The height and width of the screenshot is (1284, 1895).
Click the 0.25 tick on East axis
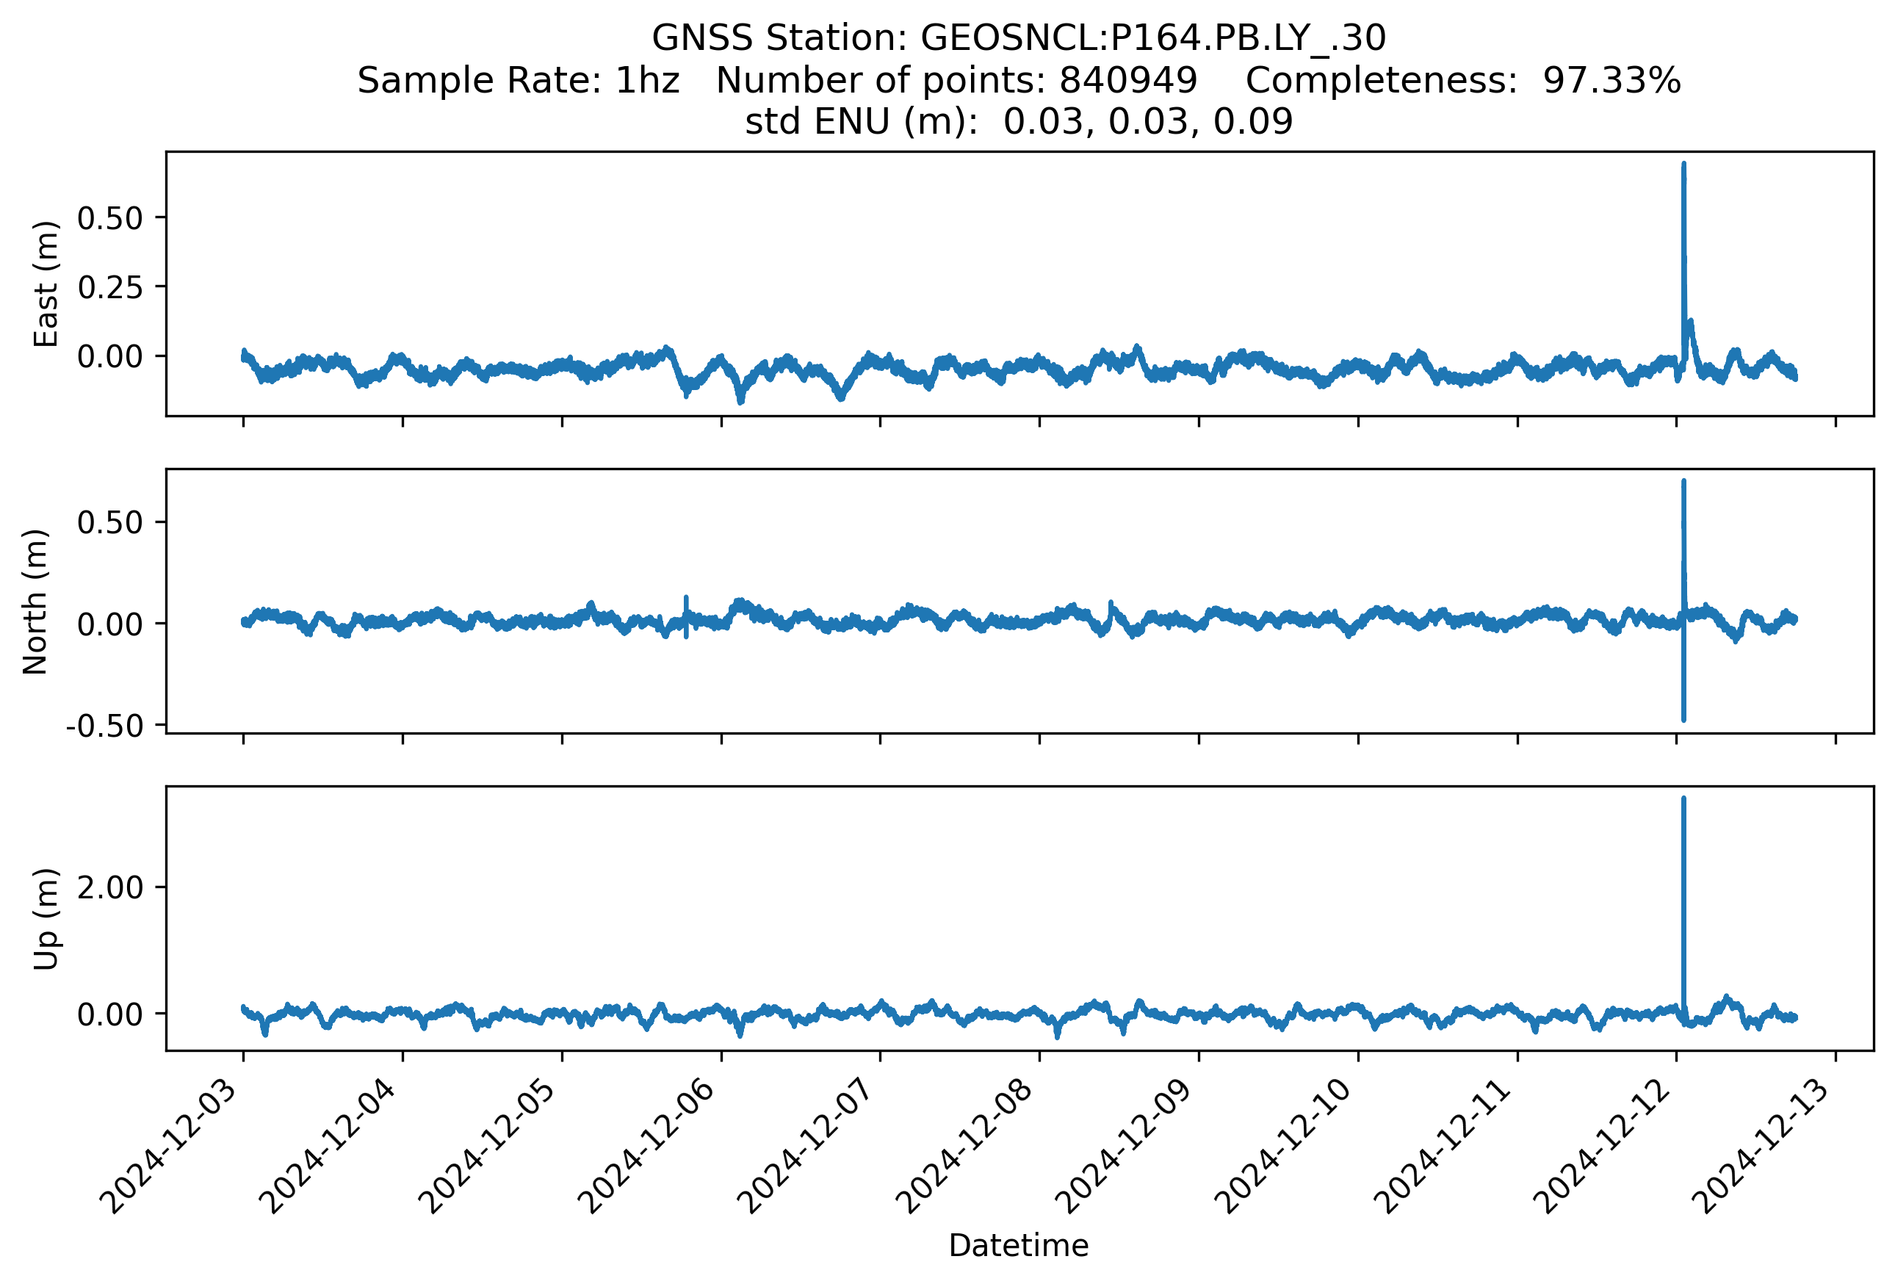point(110,287)
